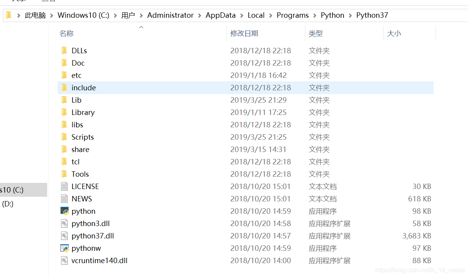The height and width of the screenshot is (277, 468).
Task: Expand the chevron after 此电脑 in address bar
Action: pos(52,15)
